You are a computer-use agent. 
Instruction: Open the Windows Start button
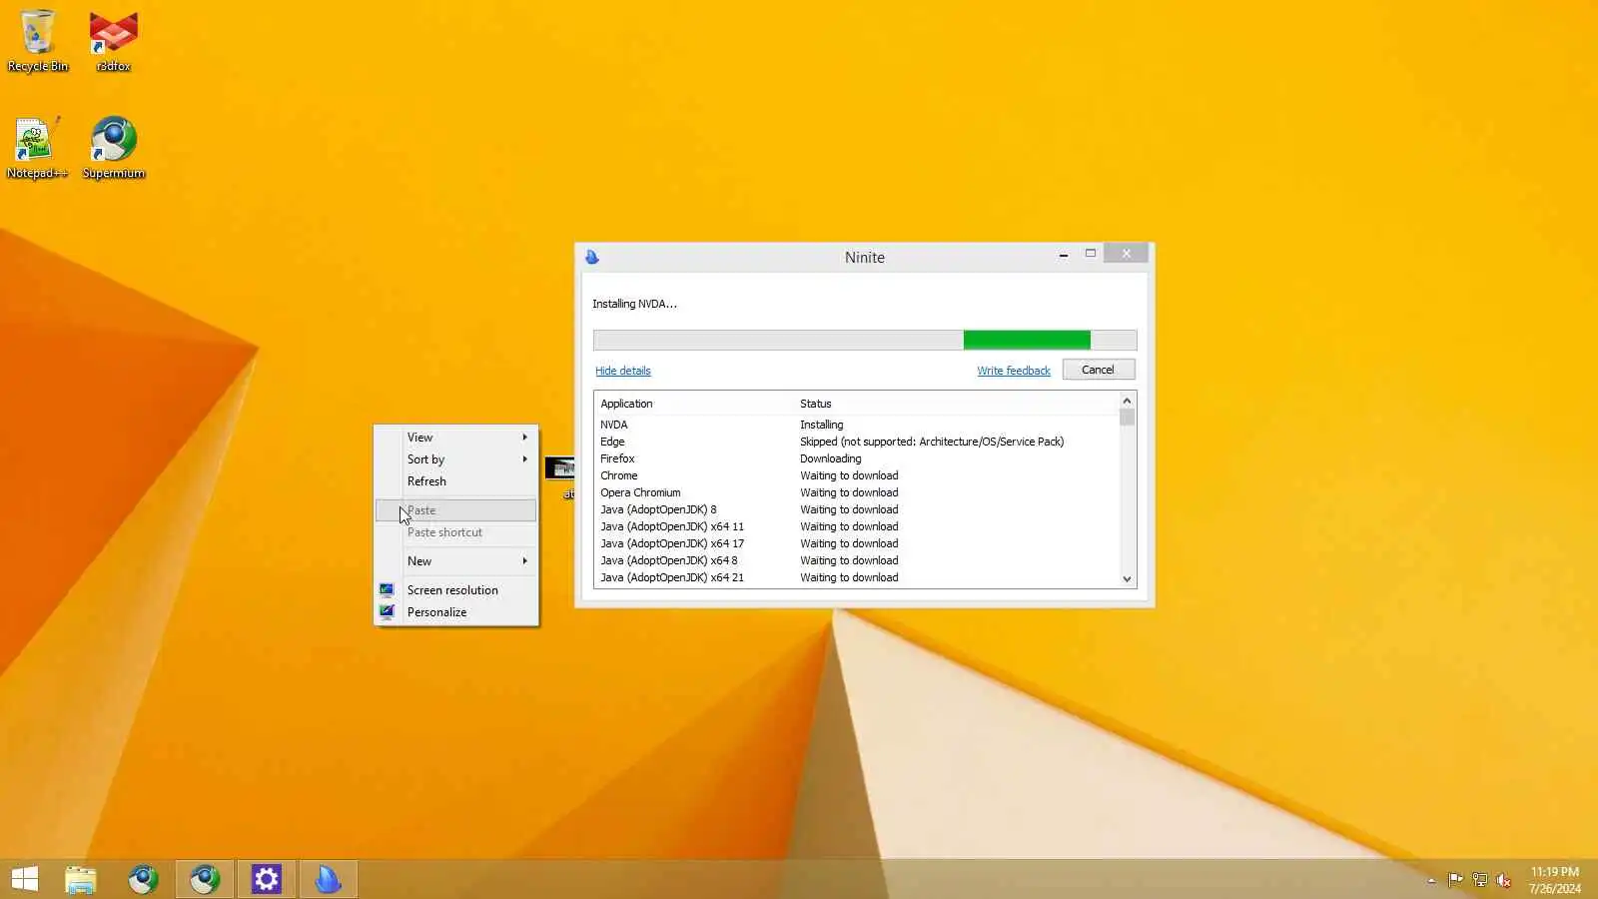pos(25,879)
